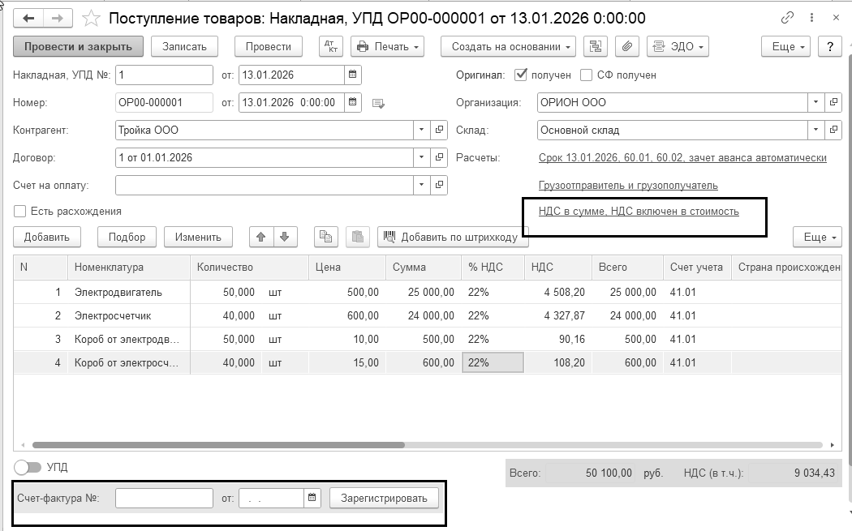The width and height of the screenshot is (852, 531).
Task: Click the Количество column header
Action: (x=249, y=268)
